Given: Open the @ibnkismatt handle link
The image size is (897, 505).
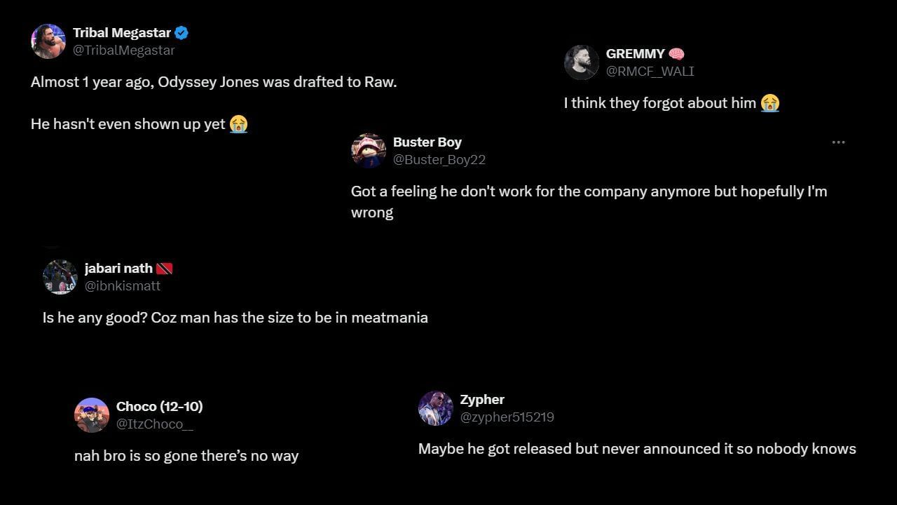Looking at the screenshot, I should (x=122, y=286).
